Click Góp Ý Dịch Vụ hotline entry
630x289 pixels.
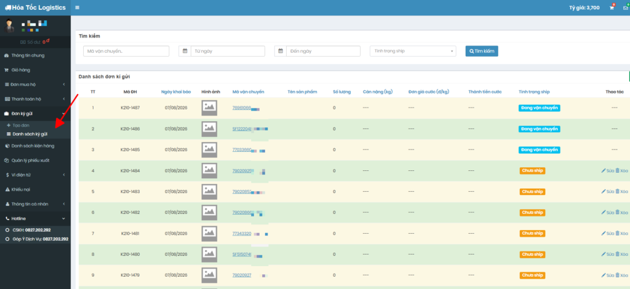pos(38,239)
